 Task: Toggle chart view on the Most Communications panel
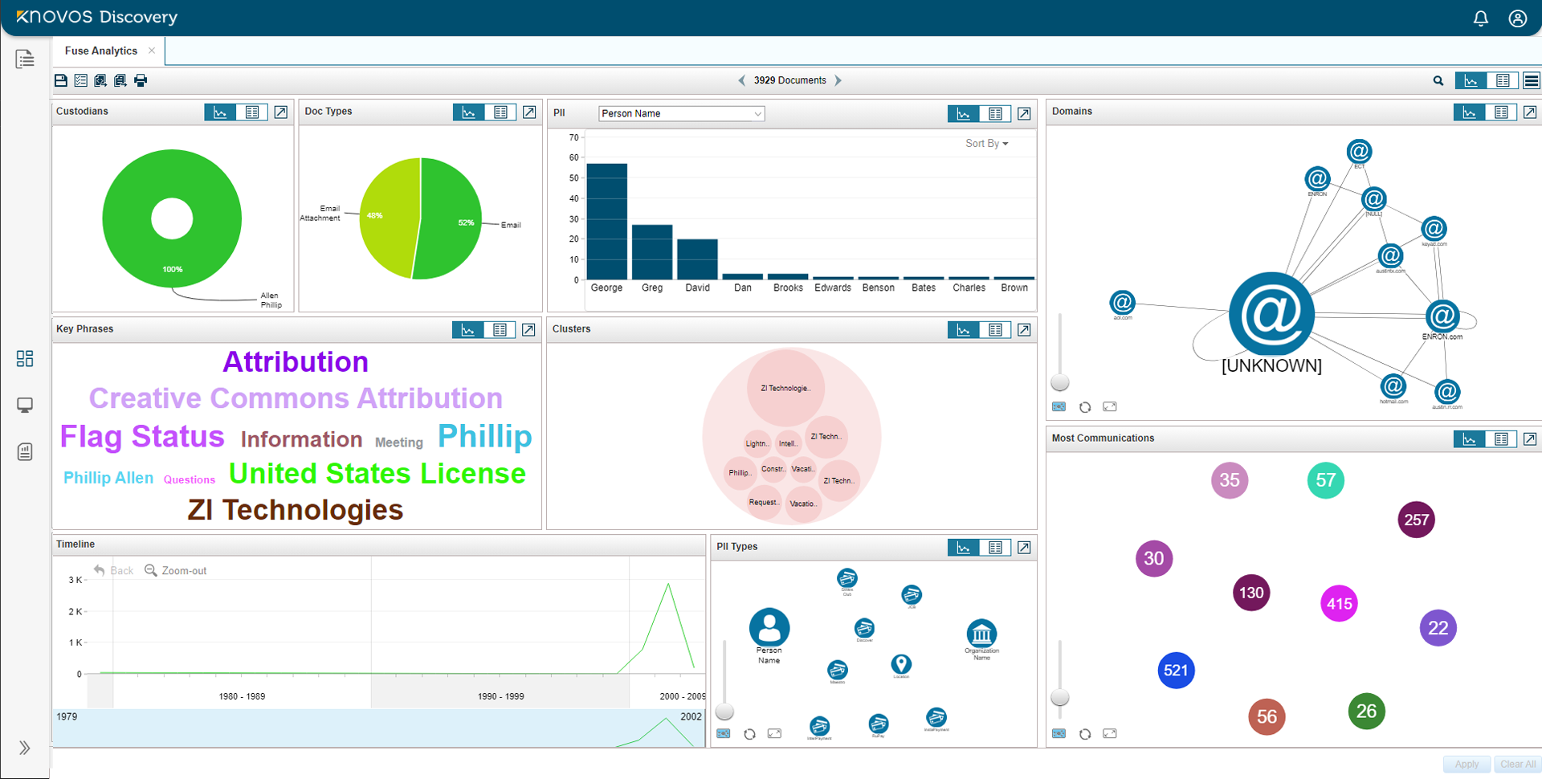tap(1470, 439)
